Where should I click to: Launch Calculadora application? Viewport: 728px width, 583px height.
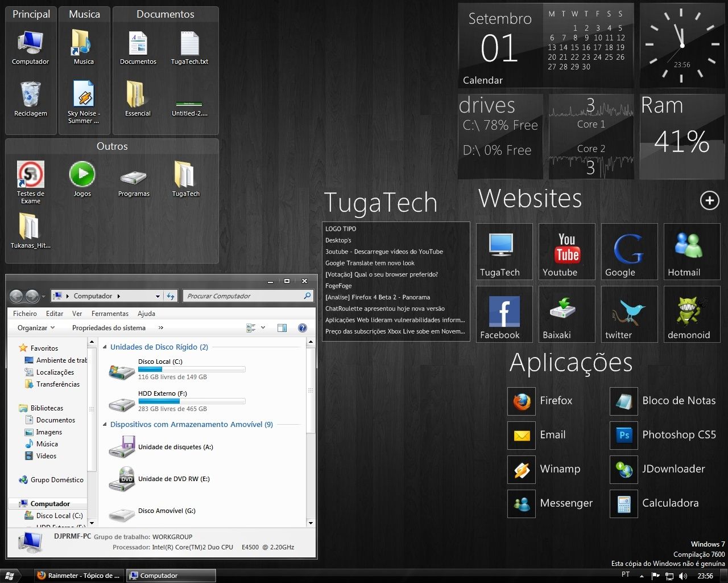point(654,503)
